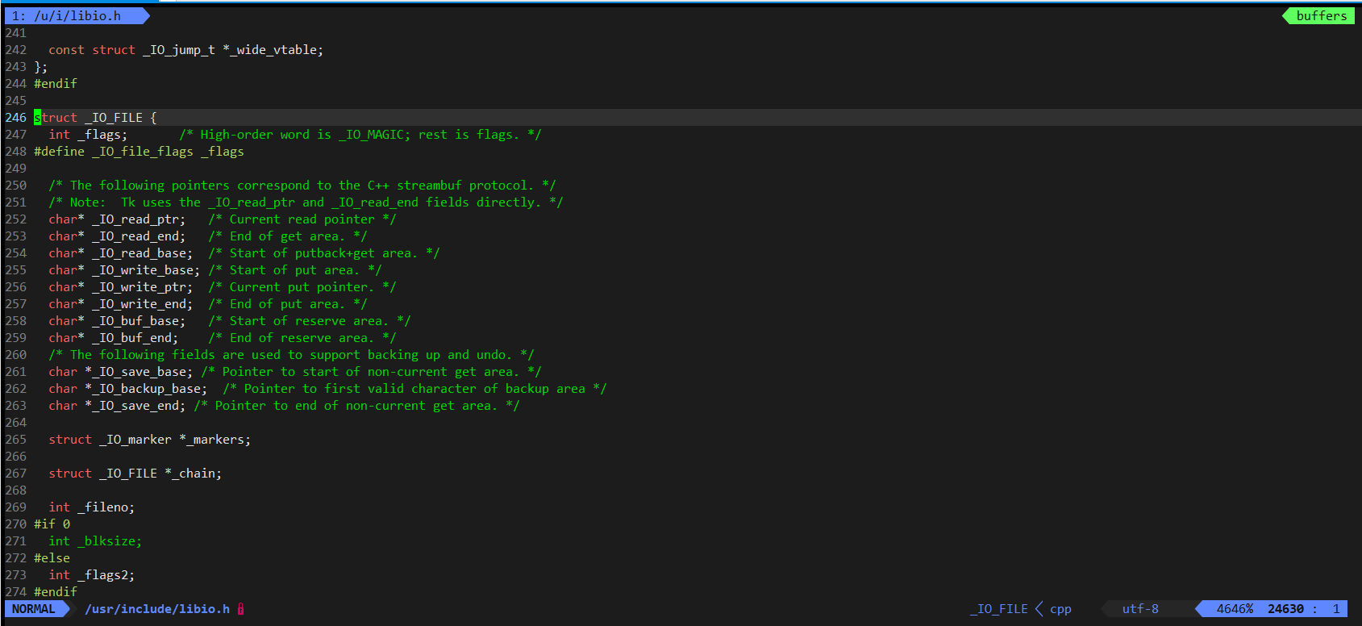Viewport: 1362px width, 626px height.
Task: Click '*_IO_save_base;' on line 261
Action: point(139,372)
